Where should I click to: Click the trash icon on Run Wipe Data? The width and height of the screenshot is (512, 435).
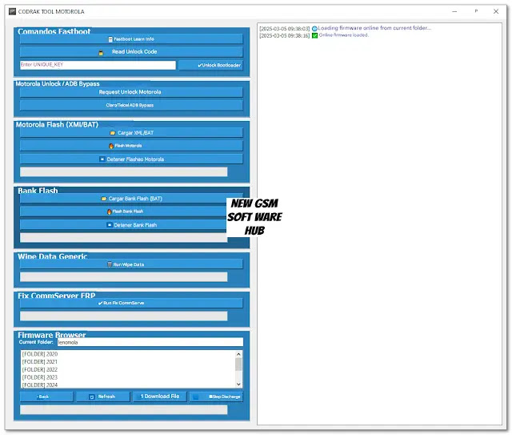click(x=110, y=264)
